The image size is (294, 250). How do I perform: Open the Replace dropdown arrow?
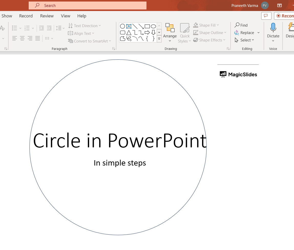click(x=258, y=33)
